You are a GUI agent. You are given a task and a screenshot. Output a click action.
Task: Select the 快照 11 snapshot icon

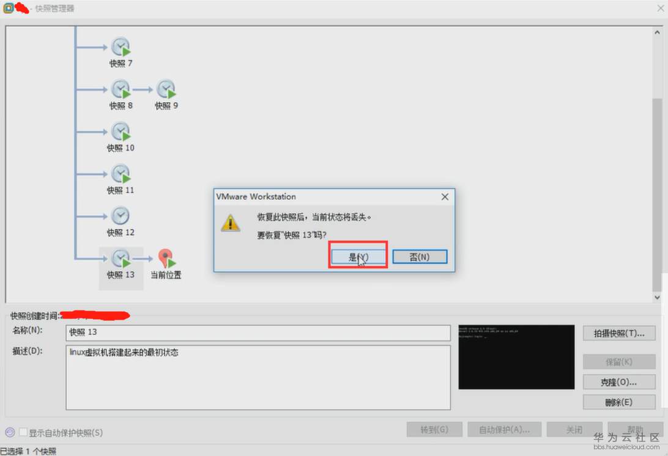pos(121,174)
